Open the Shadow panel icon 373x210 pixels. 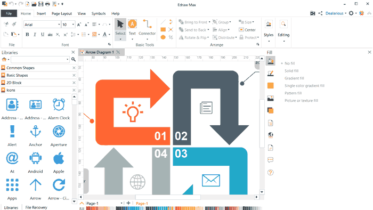[271, 110]
